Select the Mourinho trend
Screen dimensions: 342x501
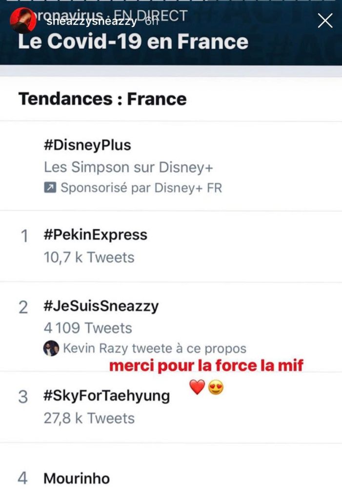tap(77, 478)
